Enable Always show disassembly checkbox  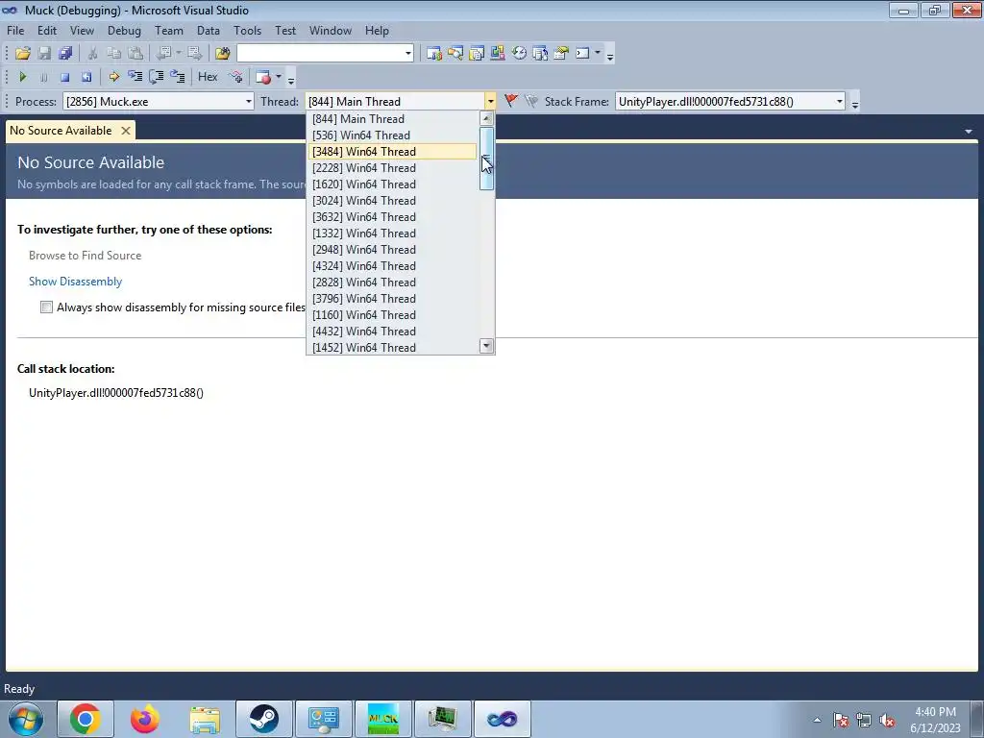(x=46, y=307)
